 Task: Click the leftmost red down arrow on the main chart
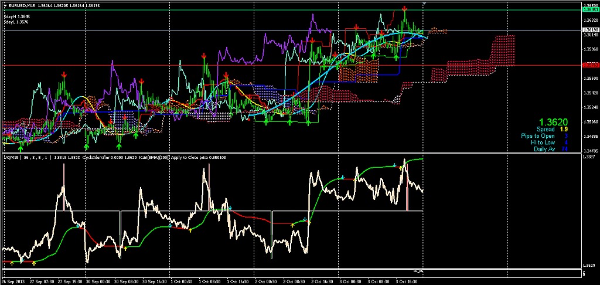[64, 74]
